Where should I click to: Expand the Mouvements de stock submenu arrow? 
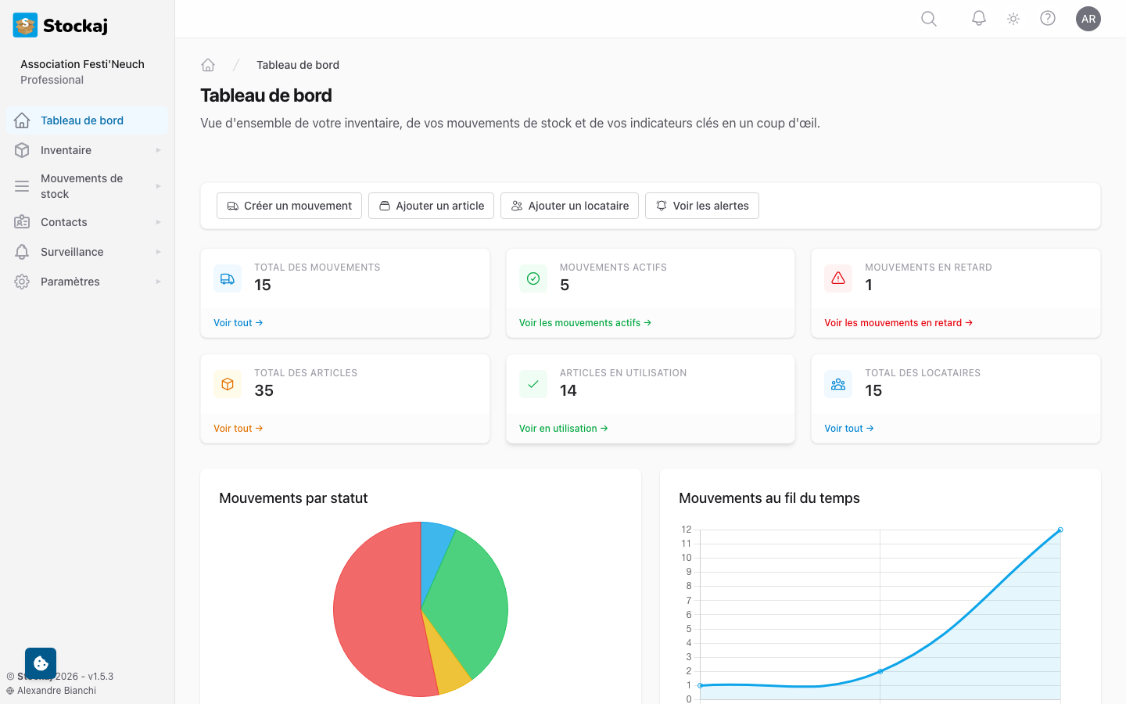pos(158,186)
